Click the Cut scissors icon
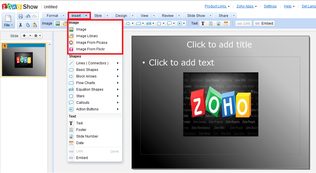 [x=20, y=25]
